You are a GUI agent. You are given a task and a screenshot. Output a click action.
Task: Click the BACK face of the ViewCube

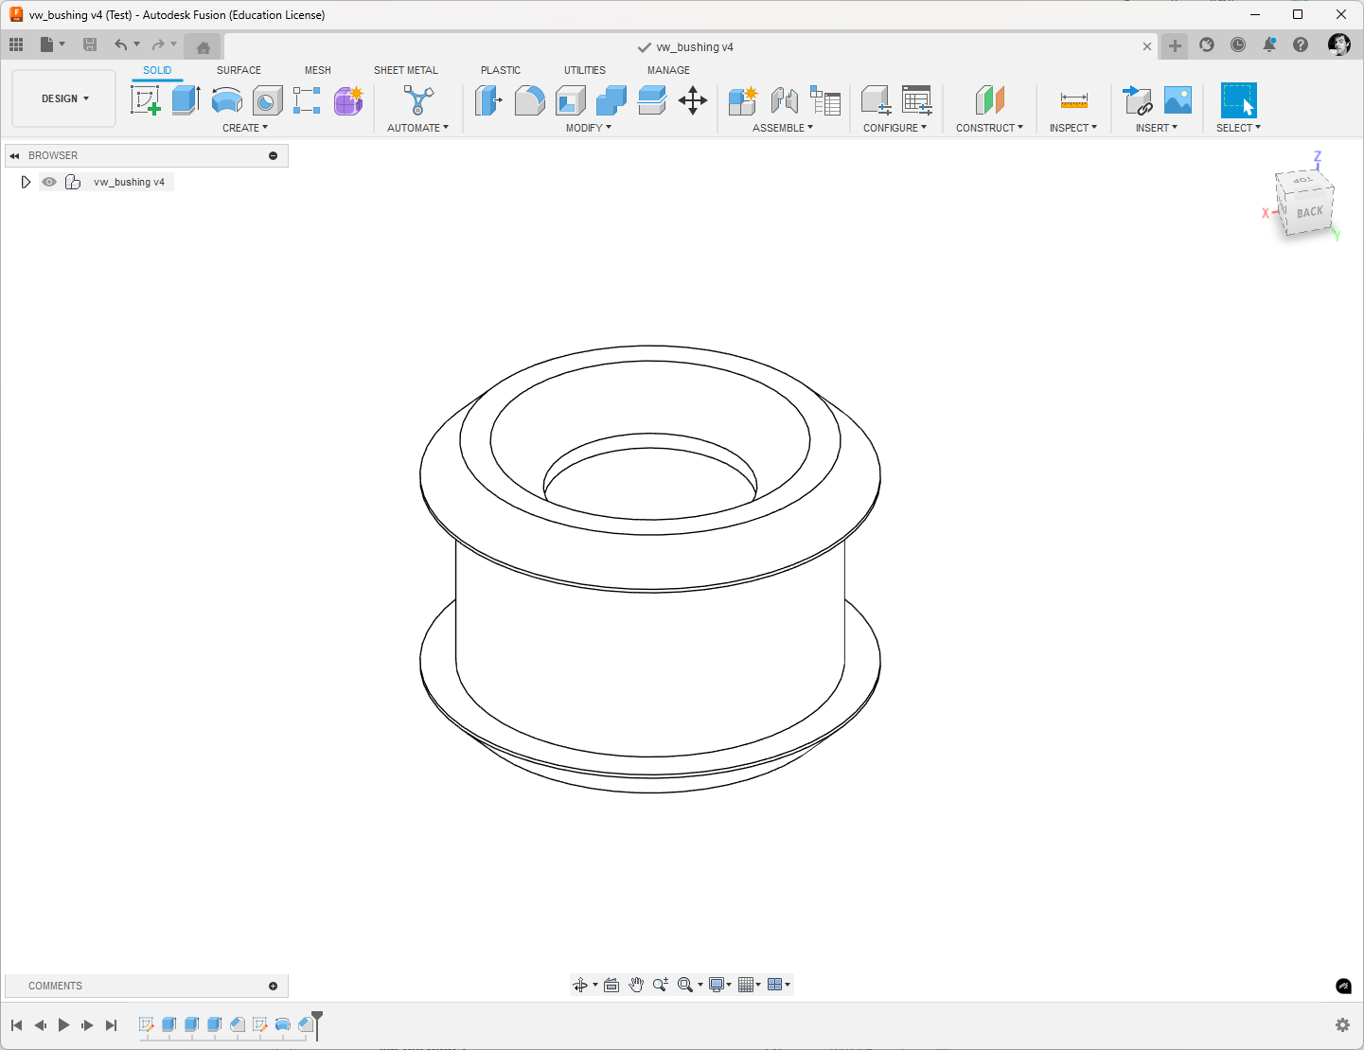pyautogui.click(x=1309, y=212)
